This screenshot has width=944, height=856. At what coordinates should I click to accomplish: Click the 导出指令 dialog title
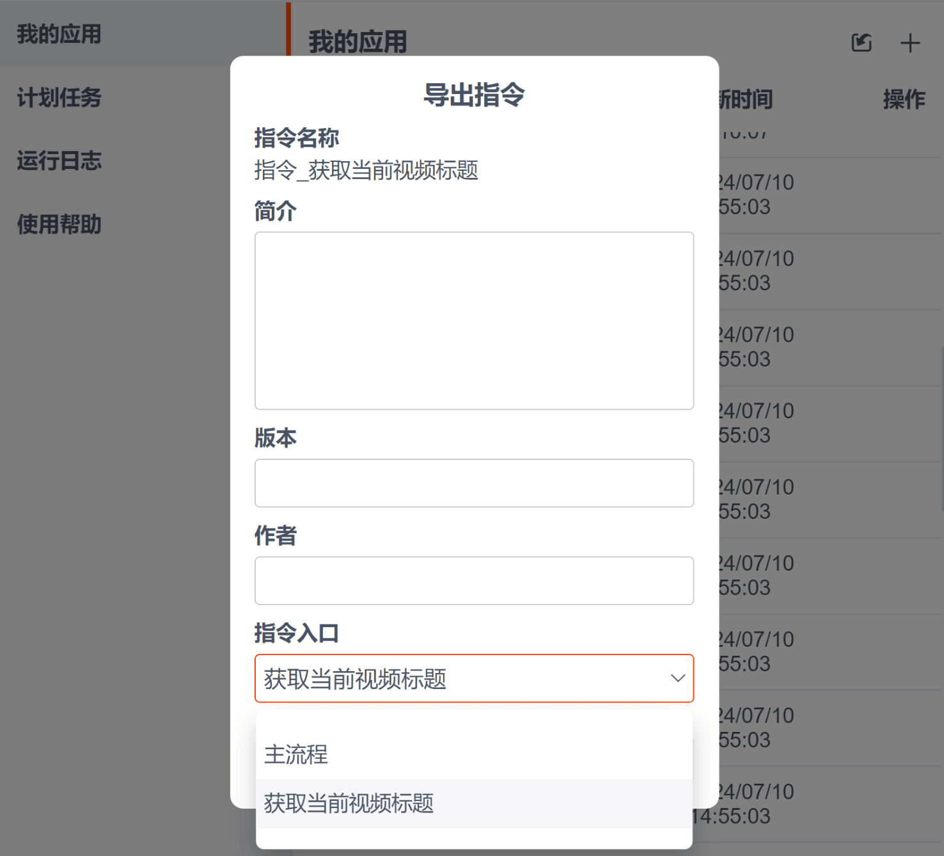474,95
